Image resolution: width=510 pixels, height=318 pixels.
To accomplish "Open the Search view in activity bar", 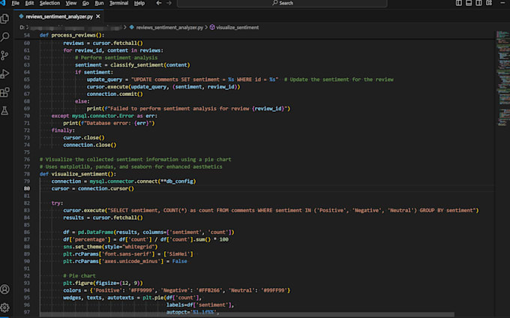I will (5, 37).
